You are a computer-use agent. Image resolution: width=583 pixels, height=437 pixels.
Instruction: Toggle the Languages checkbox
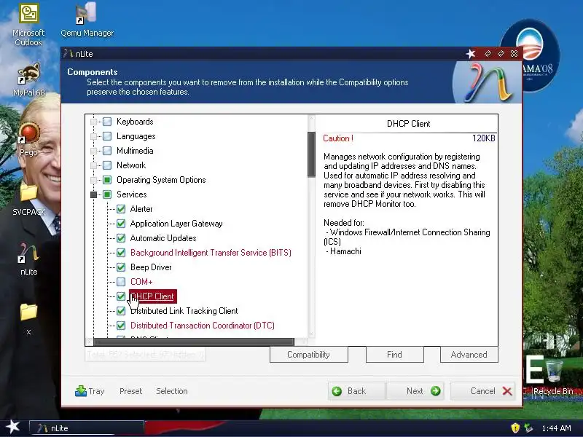pyautogui.click(x=107, y=136)
